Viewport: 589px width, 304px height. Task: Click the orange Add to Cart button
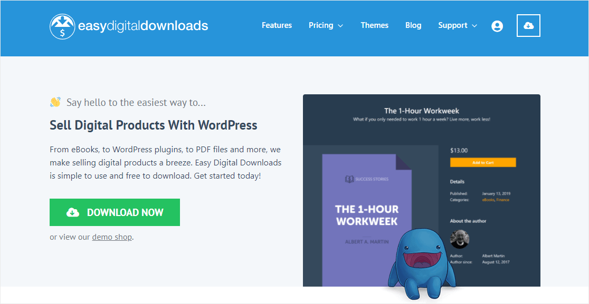click(483, 162)
